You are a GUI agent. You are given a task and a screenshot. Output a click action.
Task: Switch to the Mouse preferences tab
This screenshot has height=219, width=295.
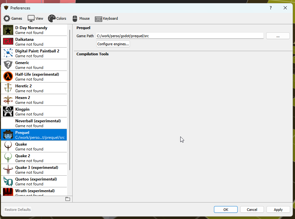point(81,18)
